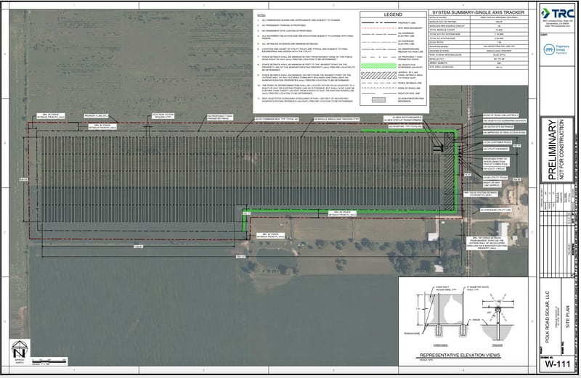Click the Row to Row Spacing callout
Image resolution: width=581 pixels, height=378 pixels.
[x=163, y=116]
